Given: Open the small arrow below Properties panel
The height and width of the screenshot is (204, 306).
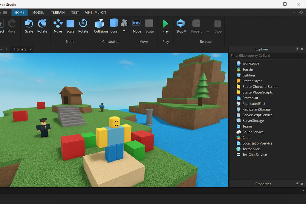Looking at the screenshot, I should click(x=303, y=191).
